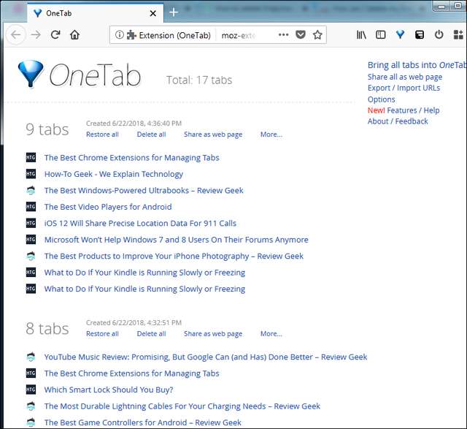The height and width of the screenshot is (429, 467).
Task: Click Review Geek favicon beside YouTube Music Review
Action: coord(31,357)
